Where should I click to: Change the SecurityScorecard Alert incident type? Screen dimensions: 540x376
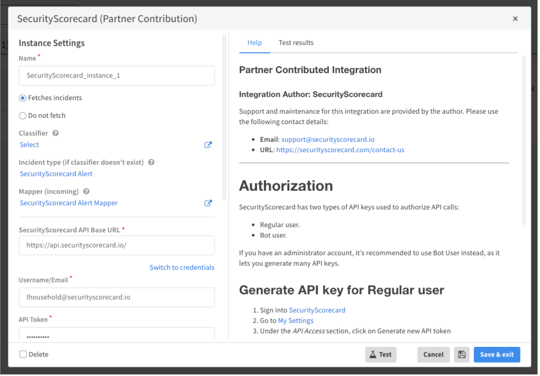(x=56, y=175)
